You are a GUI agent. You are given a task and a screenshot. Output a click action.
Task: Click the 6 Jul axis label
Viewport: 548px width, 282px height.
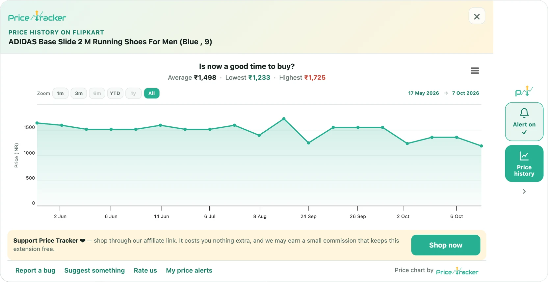click(210, 216)
